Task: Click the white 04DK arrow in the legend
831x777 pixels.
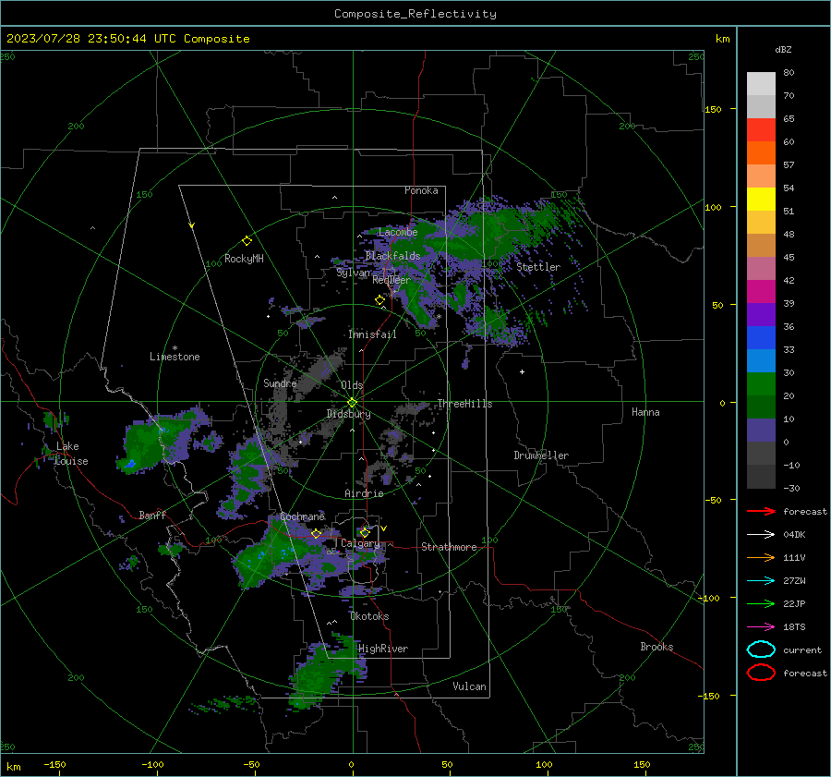Action: point(761,535)
